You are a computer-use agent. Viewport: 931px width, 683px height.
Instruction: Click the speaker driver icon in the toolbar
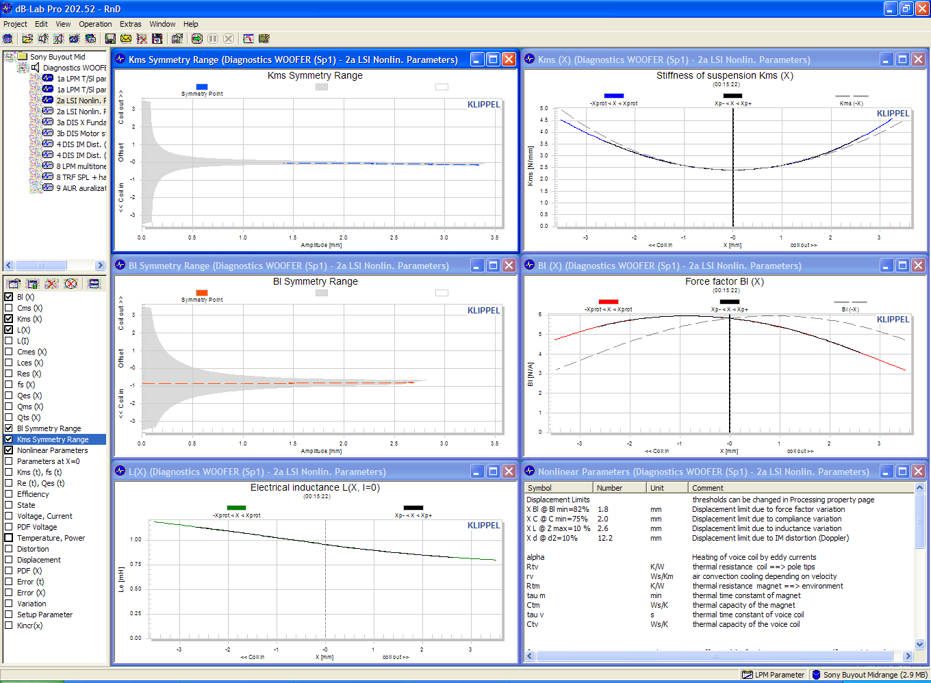[43, 38]
